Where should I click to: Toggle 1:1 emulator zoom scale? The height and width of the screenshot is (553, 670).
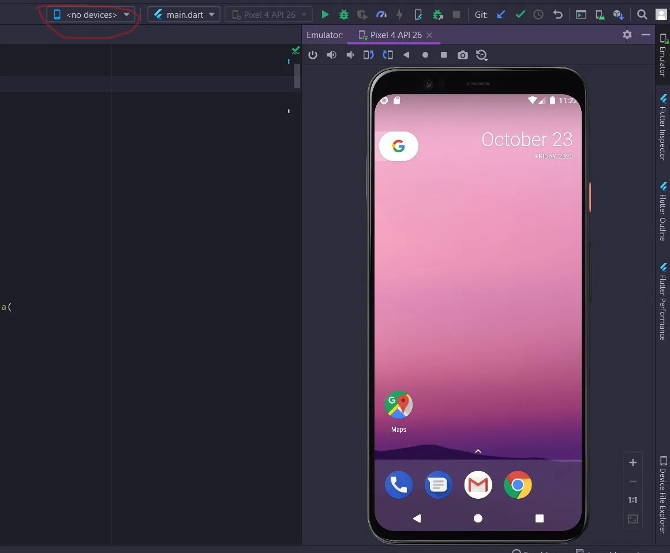[x=632, y=500]
